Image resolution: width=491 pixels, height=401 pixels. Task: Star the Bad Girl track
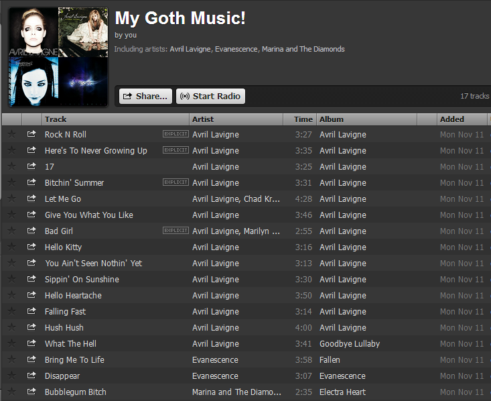(x=12, y=231)
